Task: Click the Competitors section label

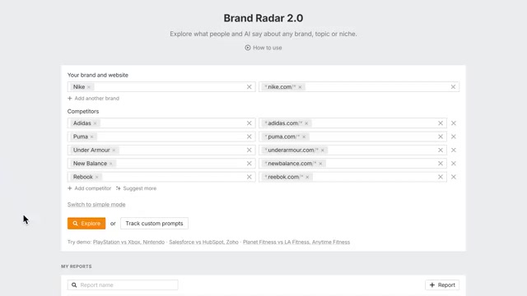Action: [x=83, y=112]
